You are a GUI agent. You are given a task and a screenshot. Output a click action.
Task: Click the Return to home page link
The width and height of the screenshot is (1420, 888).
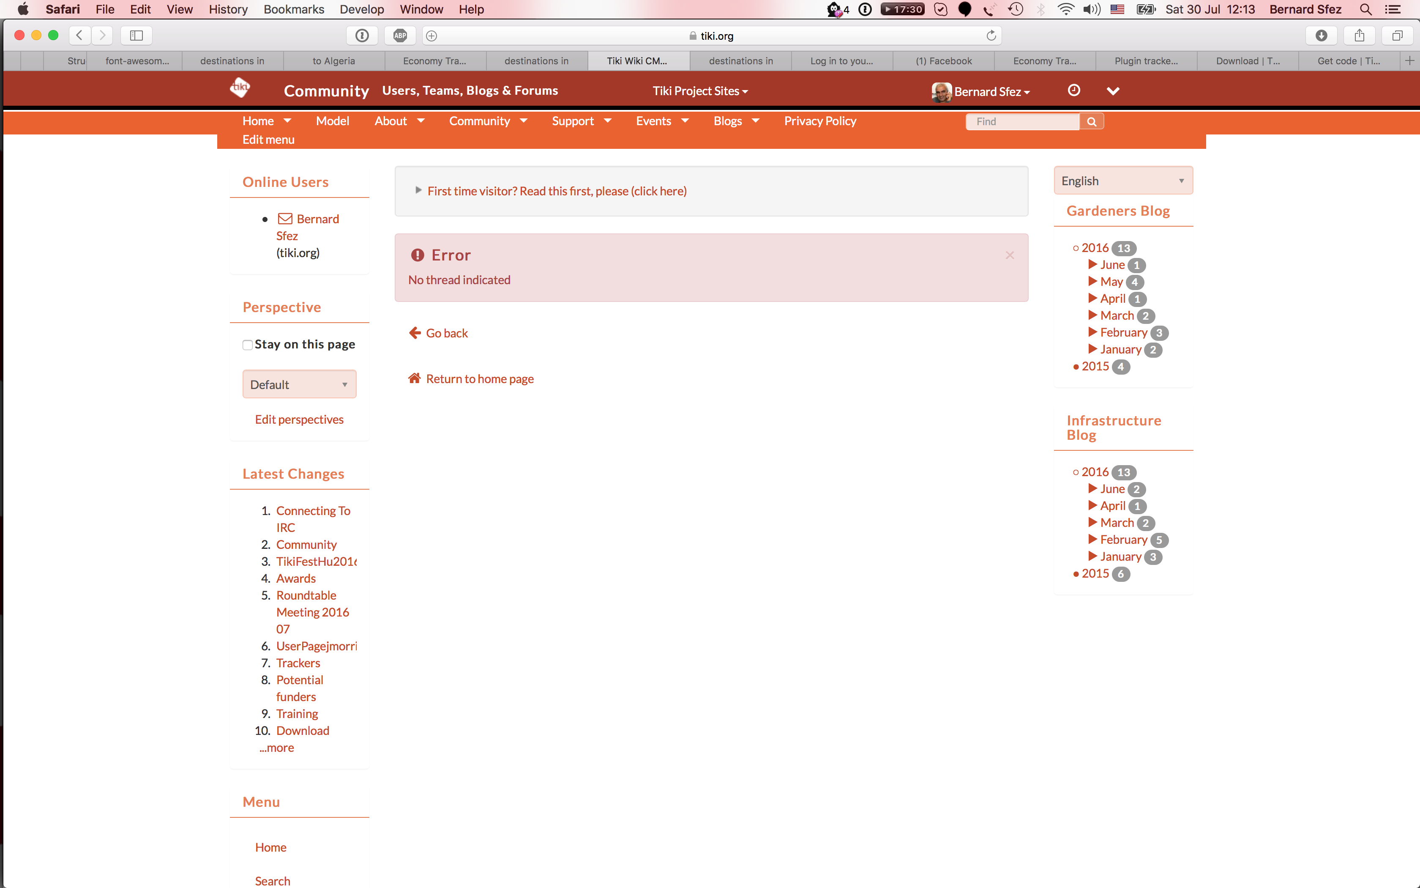(480, 379)
